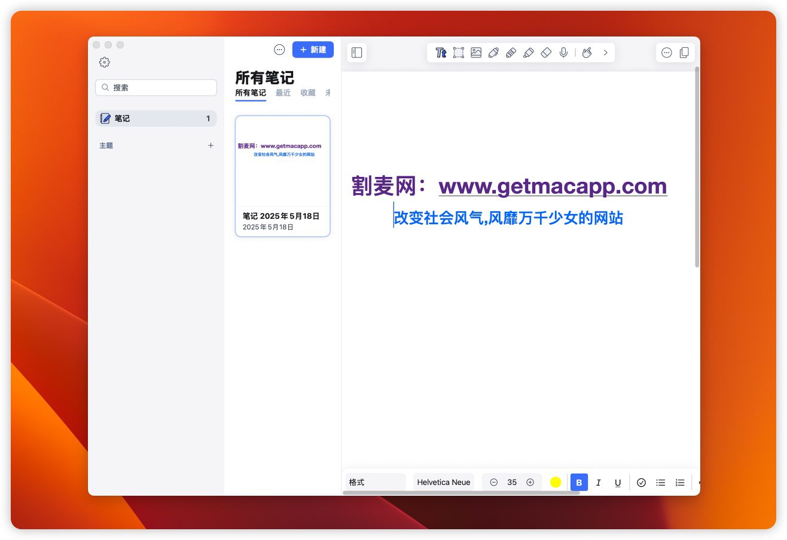Pick the pen drawing tool
Viewport: 787px width, 540px height.
click(x=493, y=53)
